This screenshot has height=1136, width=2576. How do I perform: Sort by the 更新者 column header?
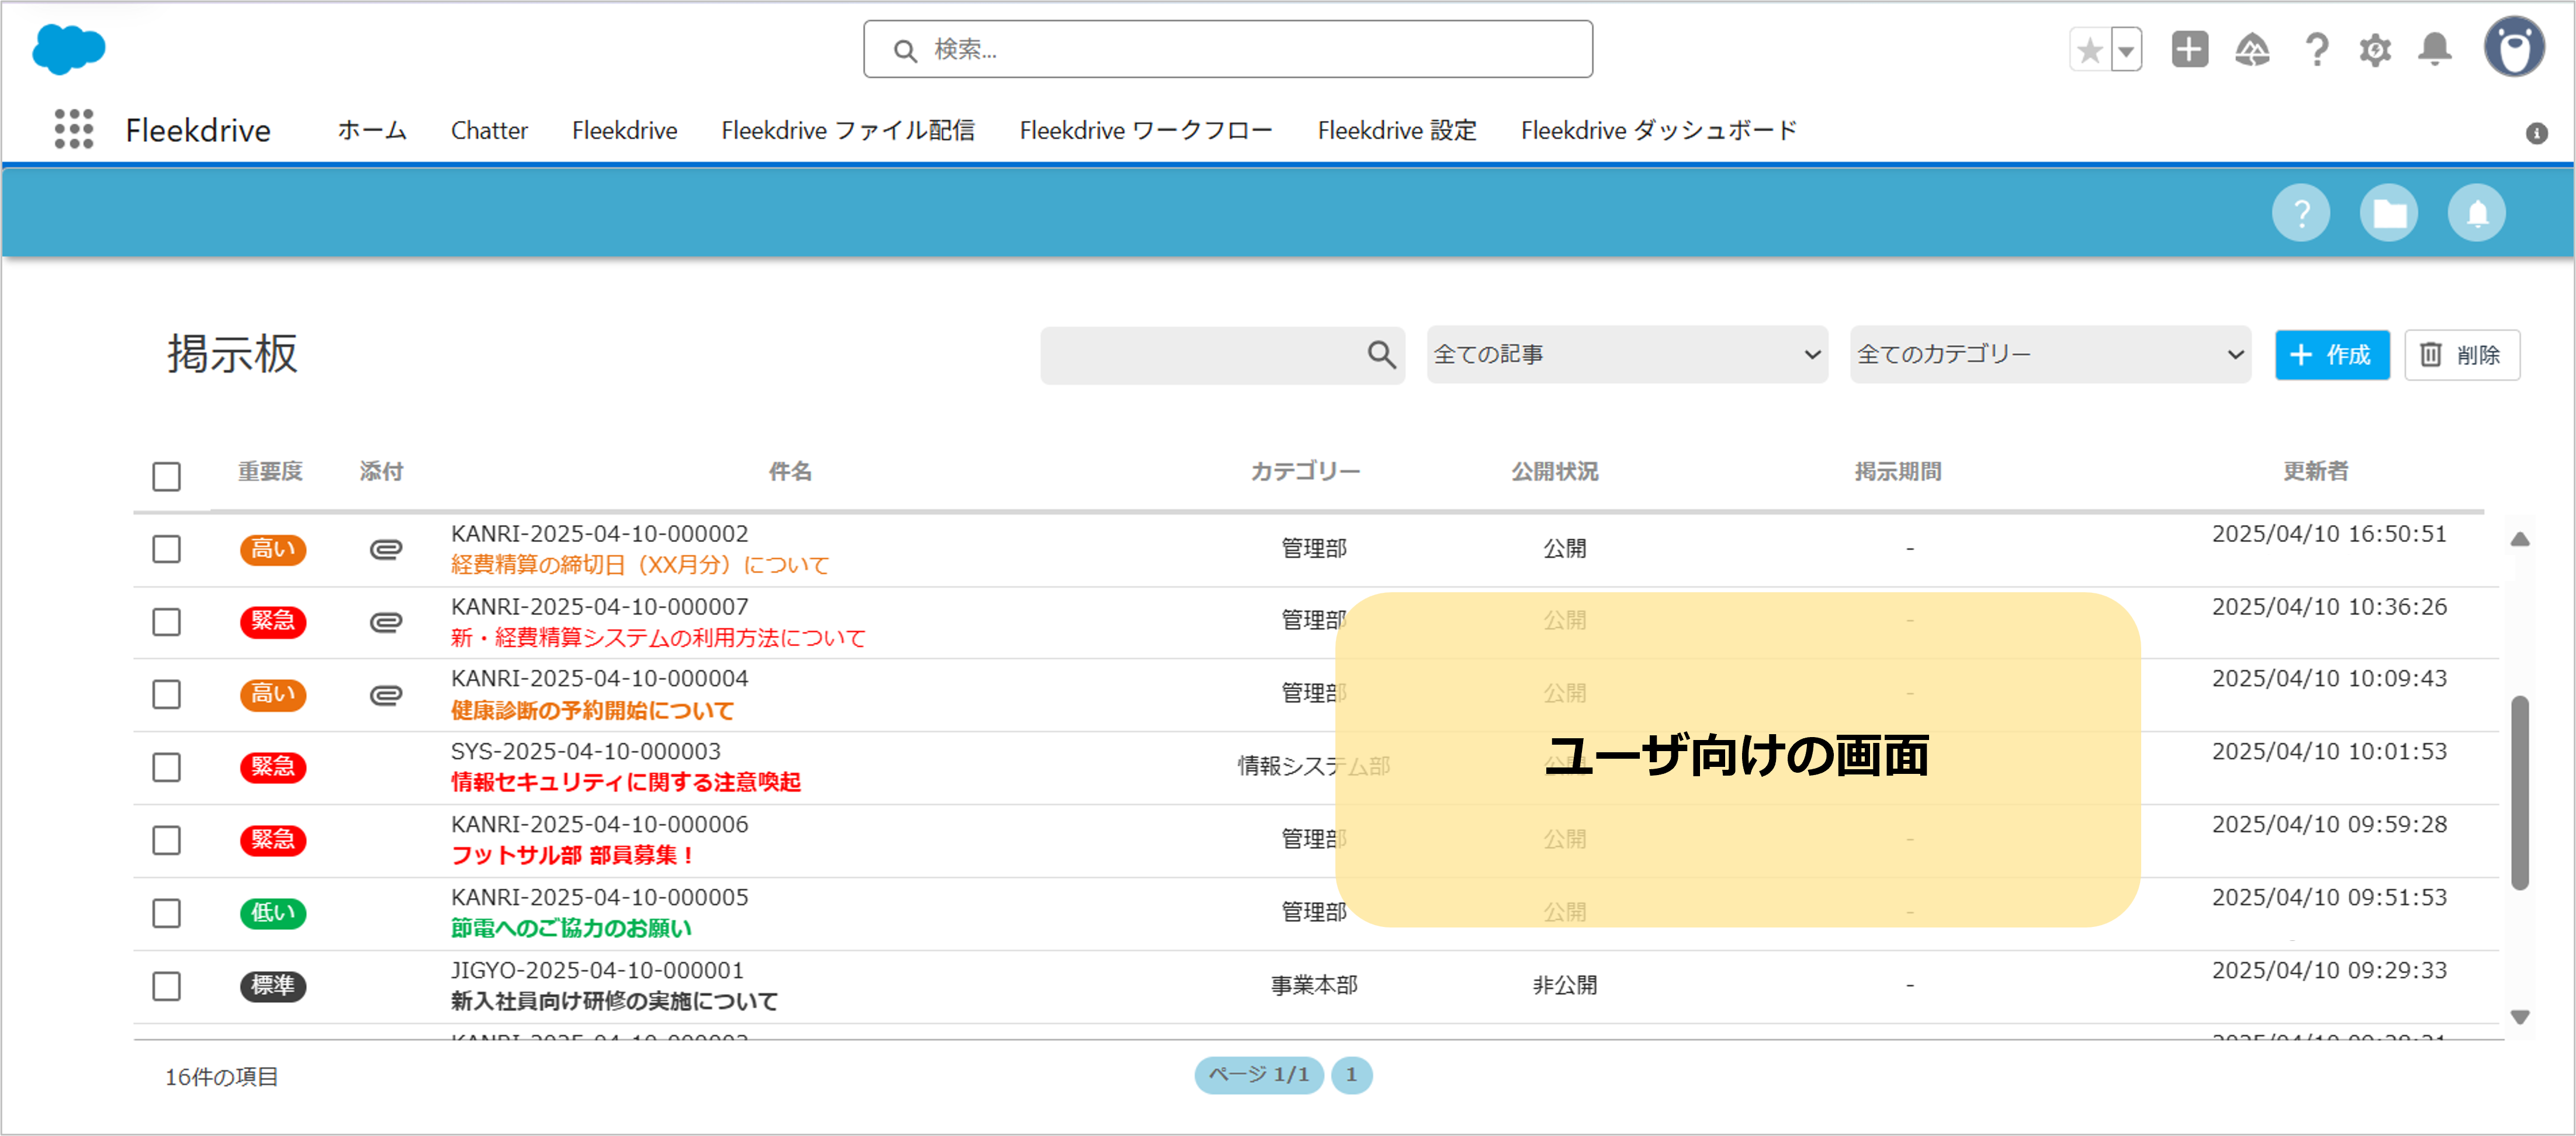click(2315, 471)
